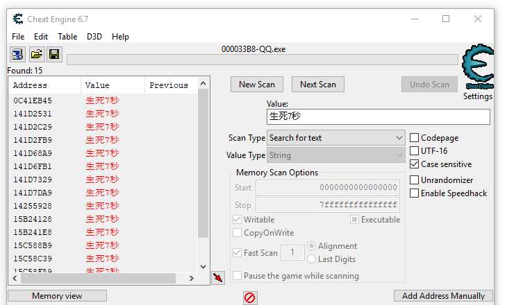The width and height of the screenshot is (507, 305).
Task: Select result address 141D2C29
Action: click(33, 127)
